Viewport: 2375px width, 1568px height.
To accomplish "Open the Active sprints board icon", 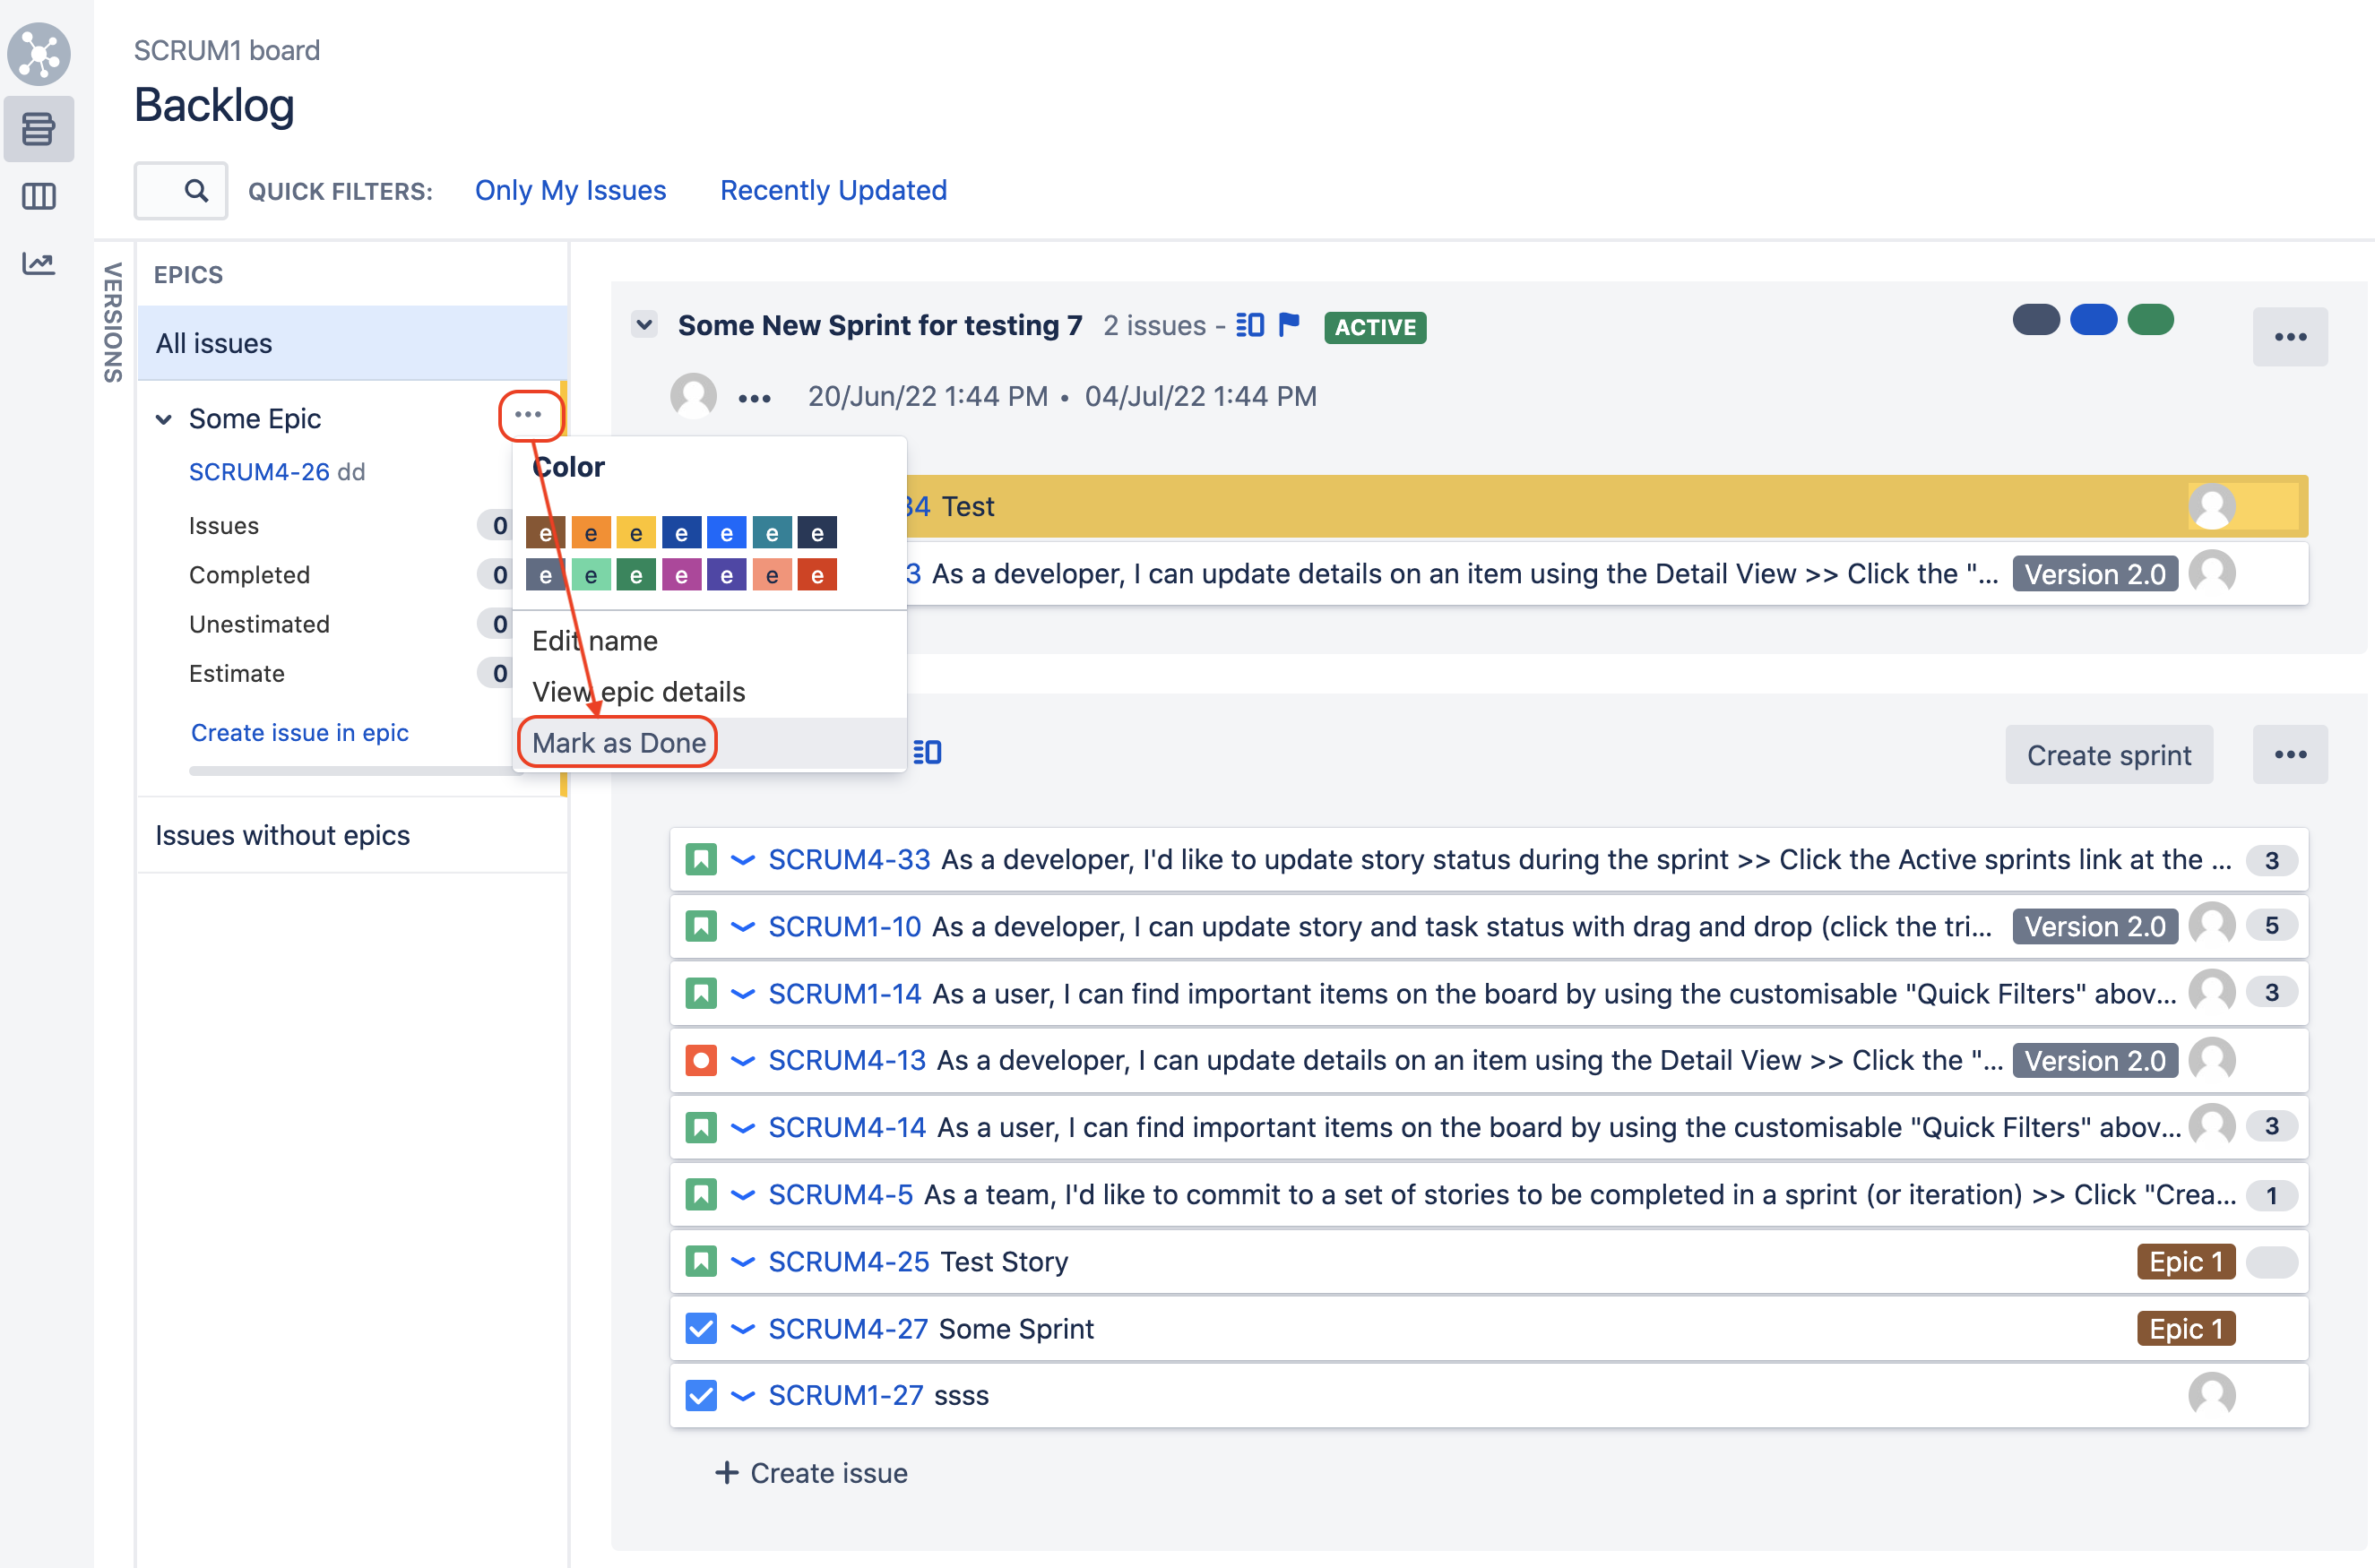I will click(x=38, y=196).
